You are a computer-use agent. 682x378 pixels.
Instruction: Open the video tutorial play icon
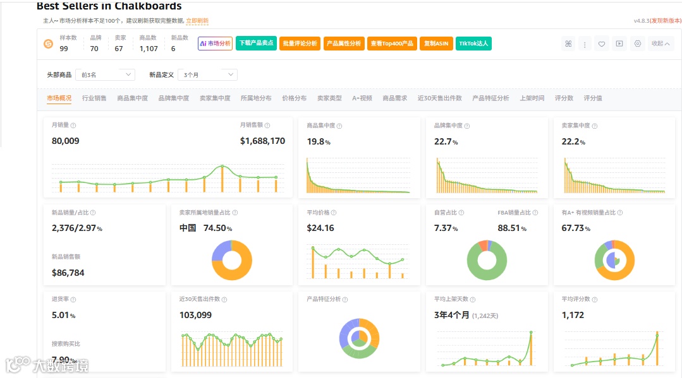coord(619,44)
